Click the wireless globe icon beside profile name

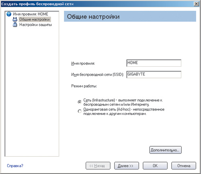tap(9, 14)
